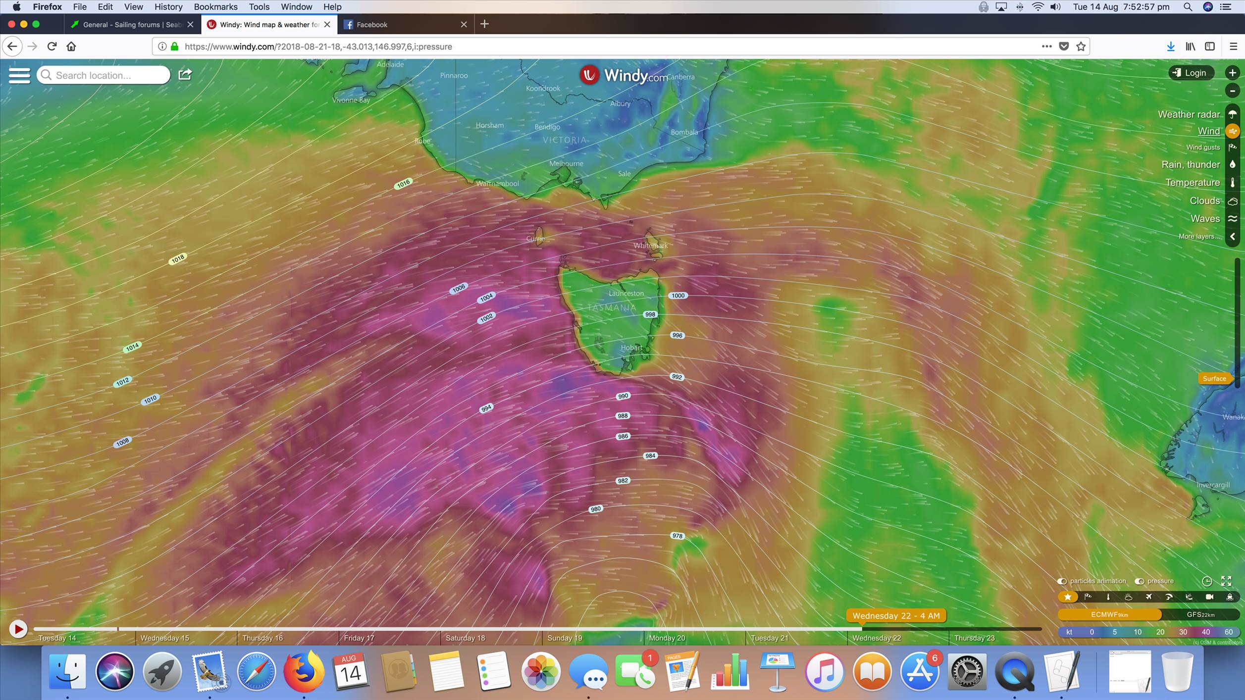This screenshot has width=1245, height=700.
Task: Click the fullscreen expand arrows icon
Action: (1226, 581)
